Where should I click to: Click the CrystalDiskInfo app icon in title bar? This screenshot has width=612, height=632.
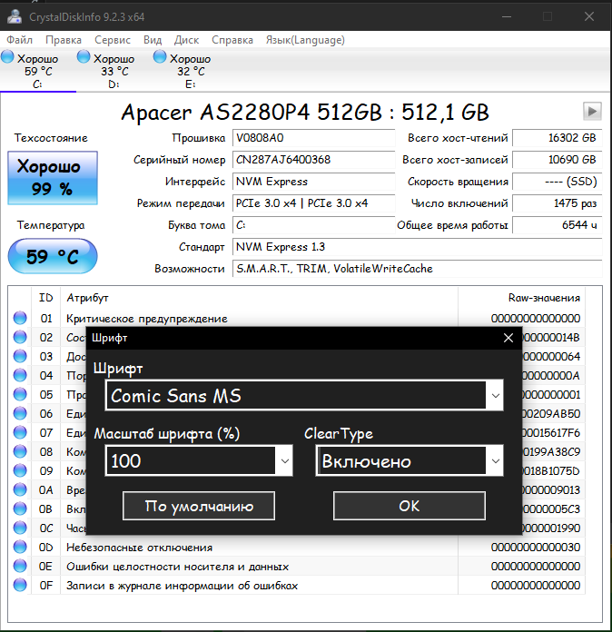point(15,16)
